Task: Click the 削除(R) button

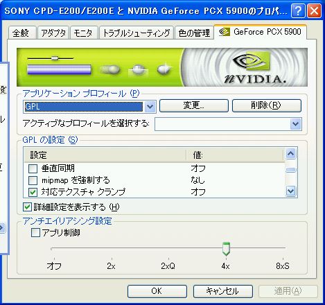Action: (x=267, y=106)
